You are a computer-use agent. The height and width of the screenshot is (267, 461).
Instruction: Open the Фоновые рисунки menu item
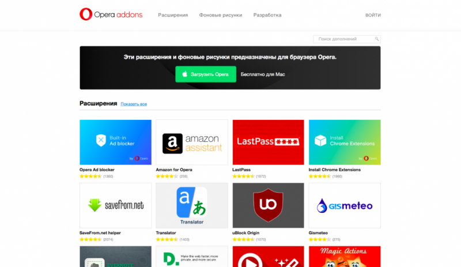pos(221,15)
